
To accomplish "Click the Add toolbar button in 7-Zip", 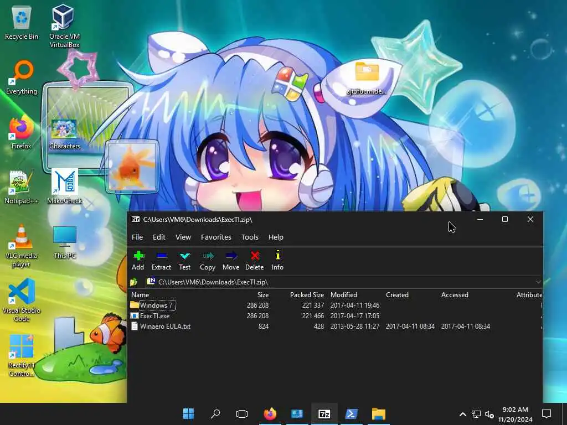I will tap(138, 260).
